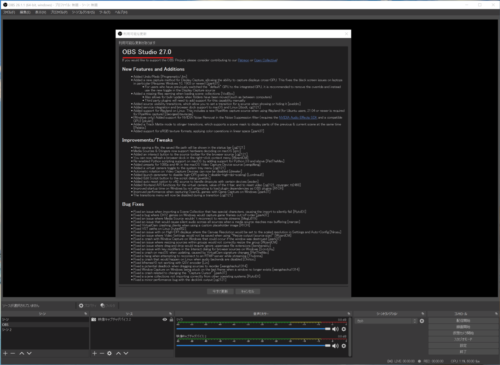Screen dimensions: 500x365
Task: Select 映像キャプチャデバイス 2 source row
Action: pos(132,320)
